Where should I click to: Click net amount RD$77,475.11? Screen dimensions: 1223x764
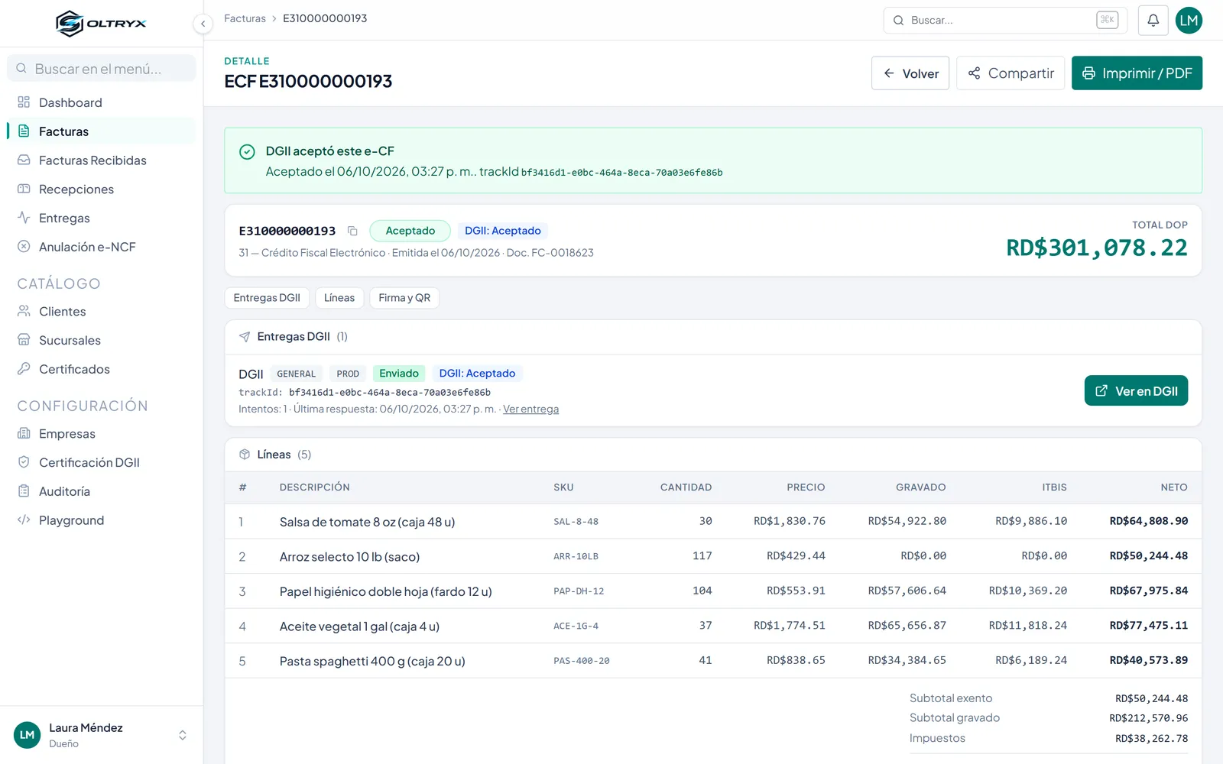[x=1148, y=626]
